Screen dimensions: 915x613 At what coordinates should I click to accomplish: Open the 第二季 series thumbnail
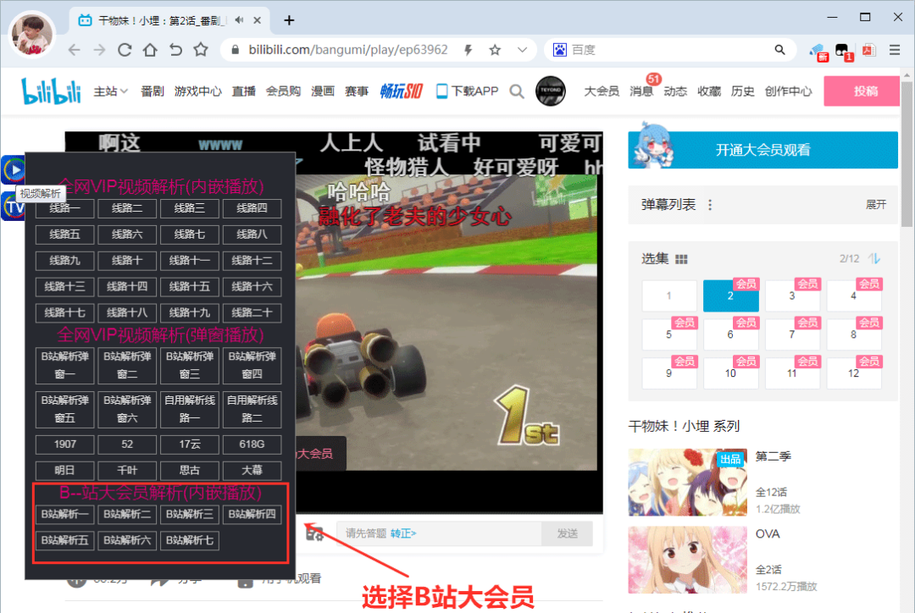click(687, 482)
